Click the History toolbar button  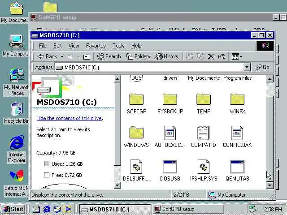pos(167,56)
